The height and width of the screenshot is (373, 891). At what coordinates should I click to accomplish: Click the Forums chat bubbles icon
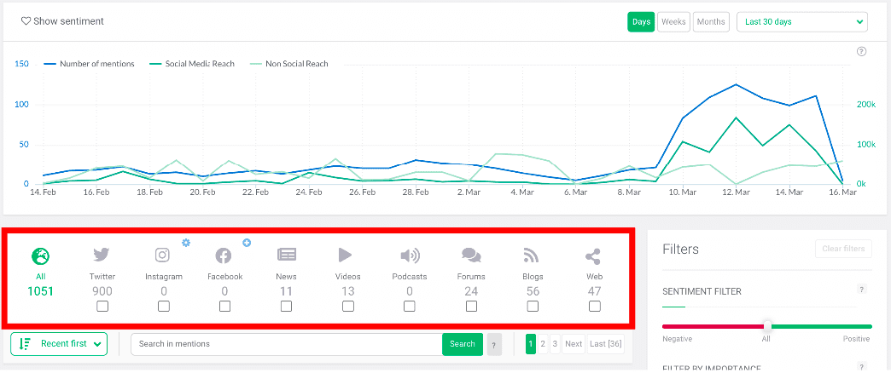tap(471, 255)
